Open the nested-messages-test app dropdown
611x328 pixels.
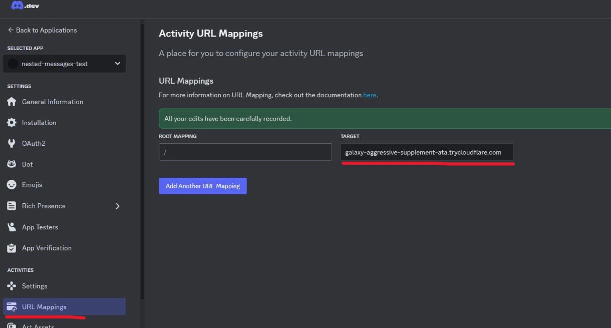pos(65,64)
